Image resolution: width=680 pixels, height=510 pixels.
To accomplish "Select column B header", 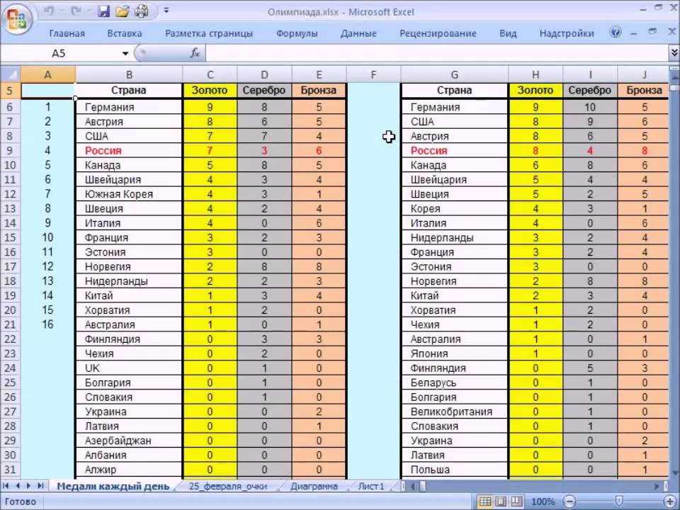I will tap(129, 74).
